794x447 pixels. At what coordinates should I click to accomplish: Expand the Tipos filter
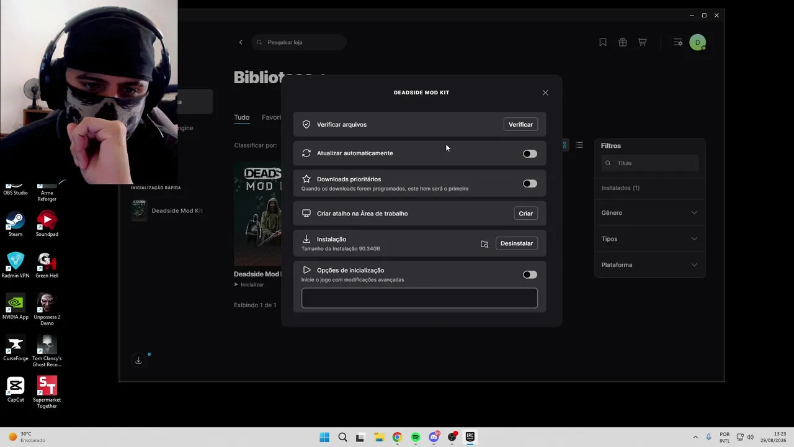(x=649, y=239)
